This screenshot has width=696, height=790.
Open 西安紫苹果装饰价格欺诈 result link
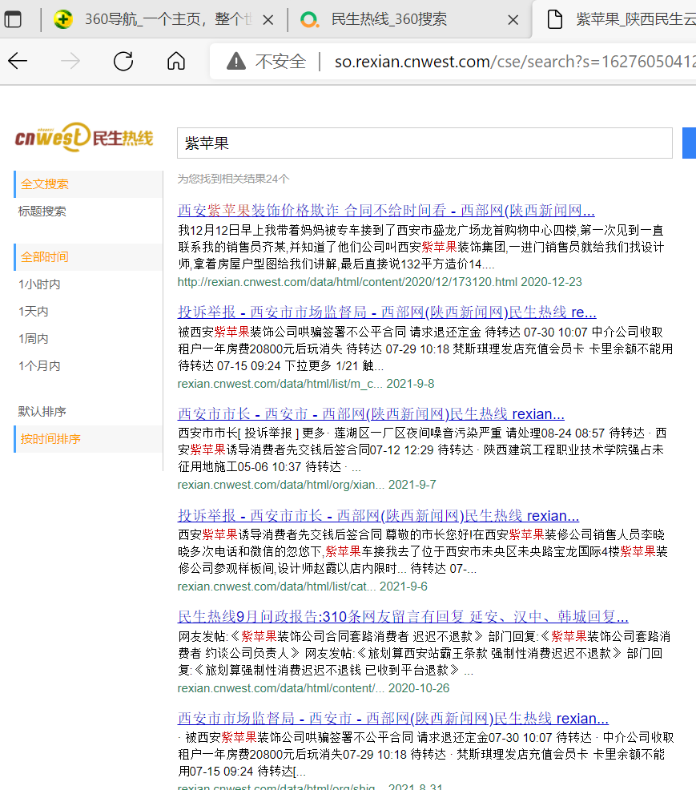[386, 212]
